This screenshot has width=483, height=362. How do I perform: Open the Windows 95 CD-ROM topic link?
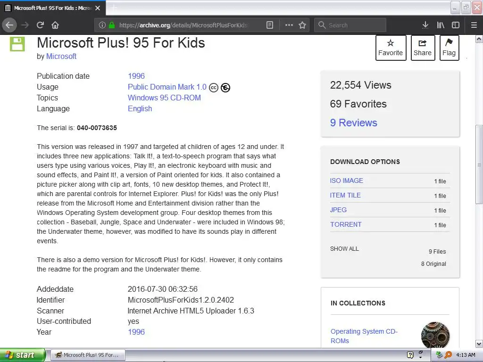pos(164,98)
